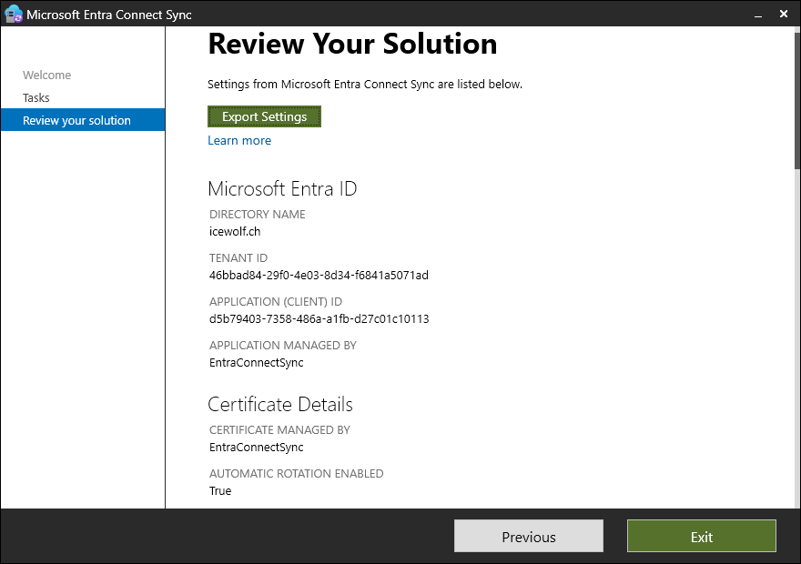Click the CERTIFICATE MANAGED BY label

point(280,429)
